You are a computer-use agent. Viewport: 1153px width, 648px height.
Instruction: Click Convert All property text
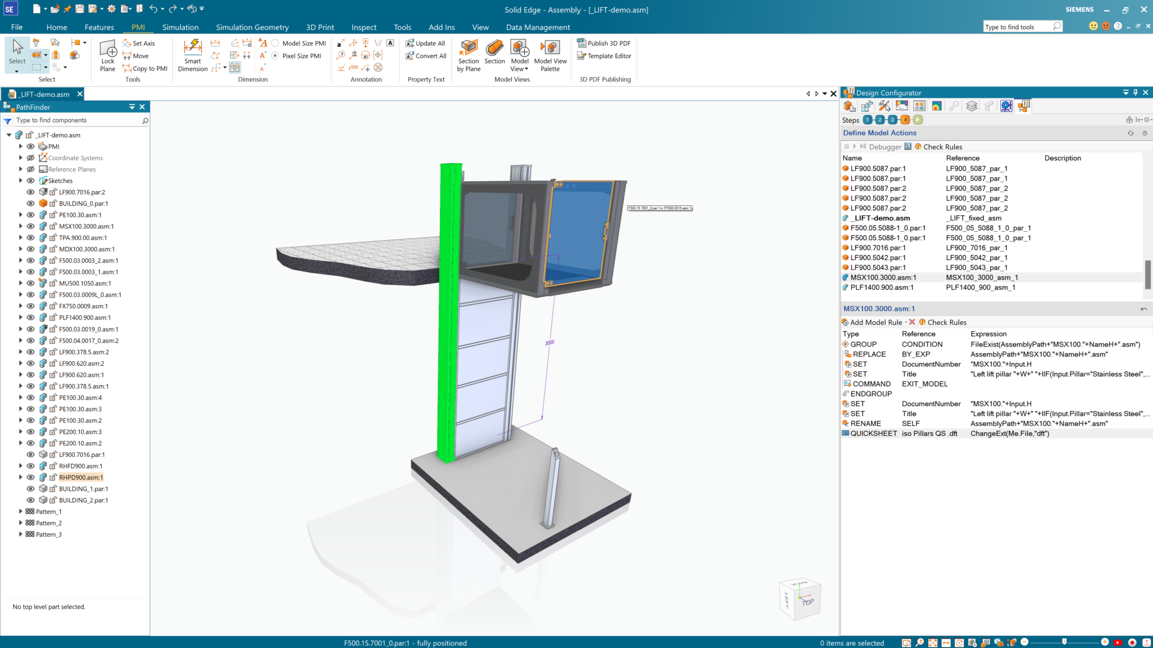(426, 56)
